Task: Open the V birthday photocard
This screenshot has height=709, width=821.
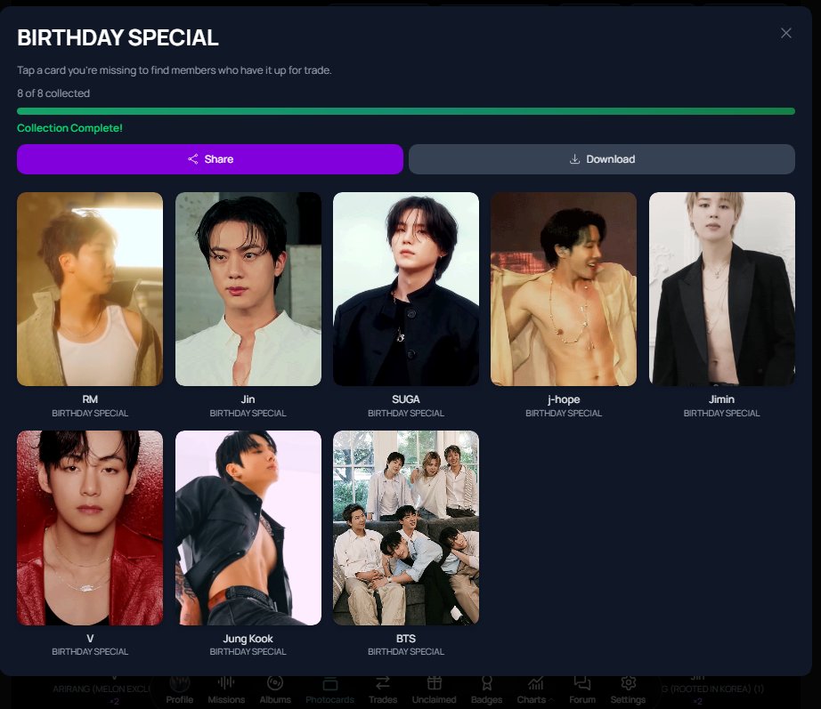Action: coord(90,528)
